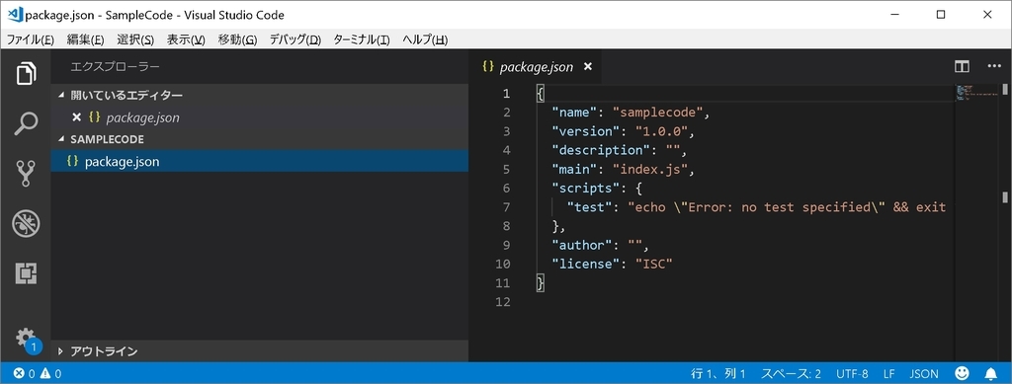Open notifications bell in status bar
The width and height of the screenshot is (1012, 384).
point(990,373)
